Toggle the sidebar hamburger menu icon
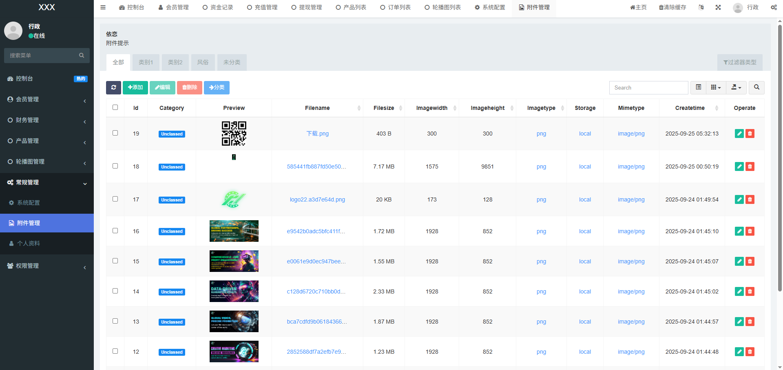The height and width of the screenshot is (370, 783). pos(103,7)
